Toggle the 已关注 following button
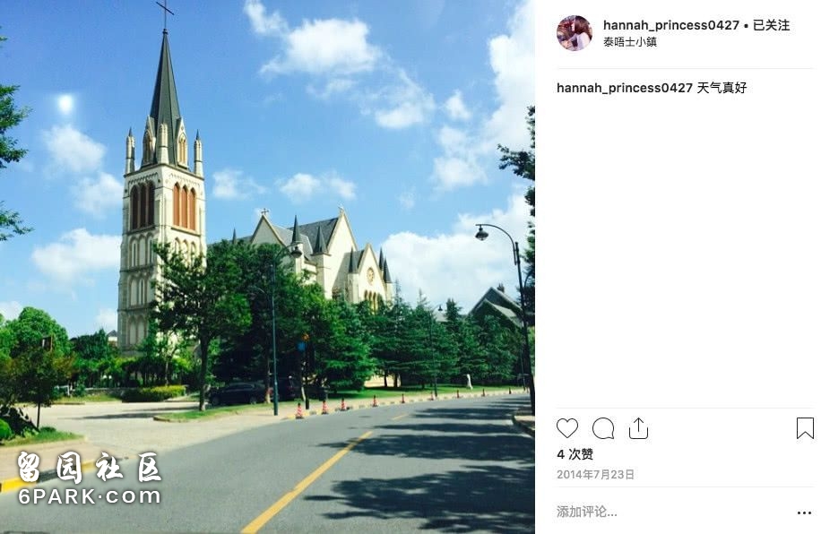This screenshot has width=821, height=534. click(x=771, y=24)
